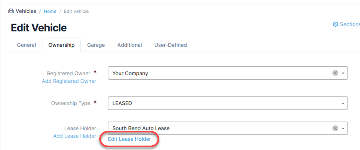The image size is (360, 150).
Task: Expand the Lease Holder dropdown arrow
Action: pyautogui.click(x=343, y=128)
